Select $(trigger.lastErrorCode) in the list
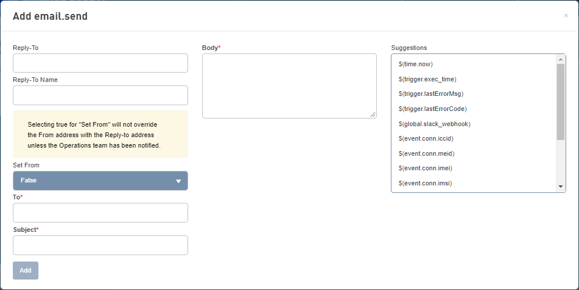This screenshot has height=290, width=579. tap(433, 109)
